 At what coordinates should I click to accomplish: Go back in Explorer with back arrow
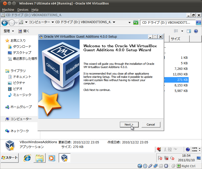click(5, 23)
